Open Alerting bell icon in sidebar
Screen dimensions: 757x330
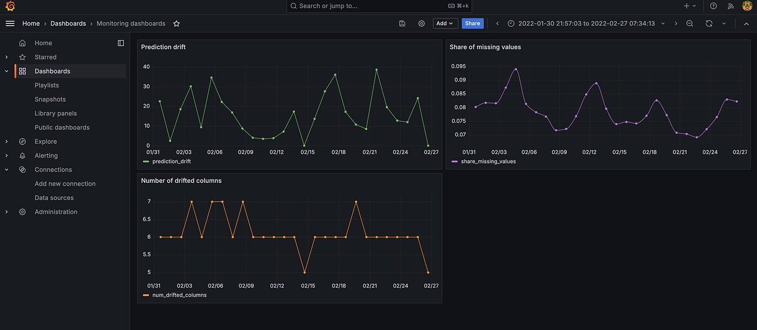[x=22, y=155]
